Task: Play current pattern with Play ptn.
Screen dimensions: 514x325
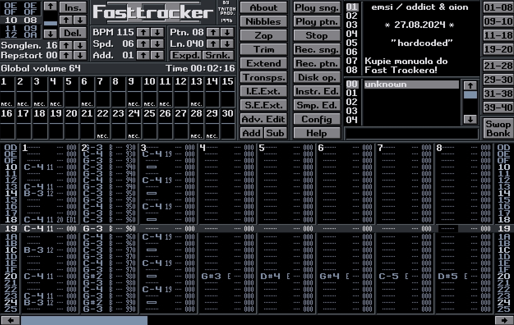Action: (x=317, y=21)
